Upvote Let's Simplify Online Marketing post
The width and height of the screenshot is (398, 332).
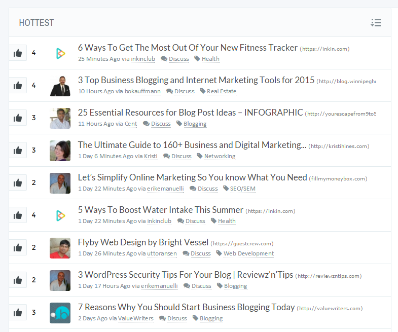point(18,182)
